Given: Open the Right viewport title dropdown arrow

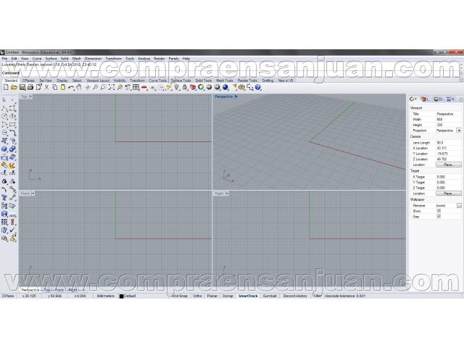Looking at the screenshot, I should pos(227,194).
